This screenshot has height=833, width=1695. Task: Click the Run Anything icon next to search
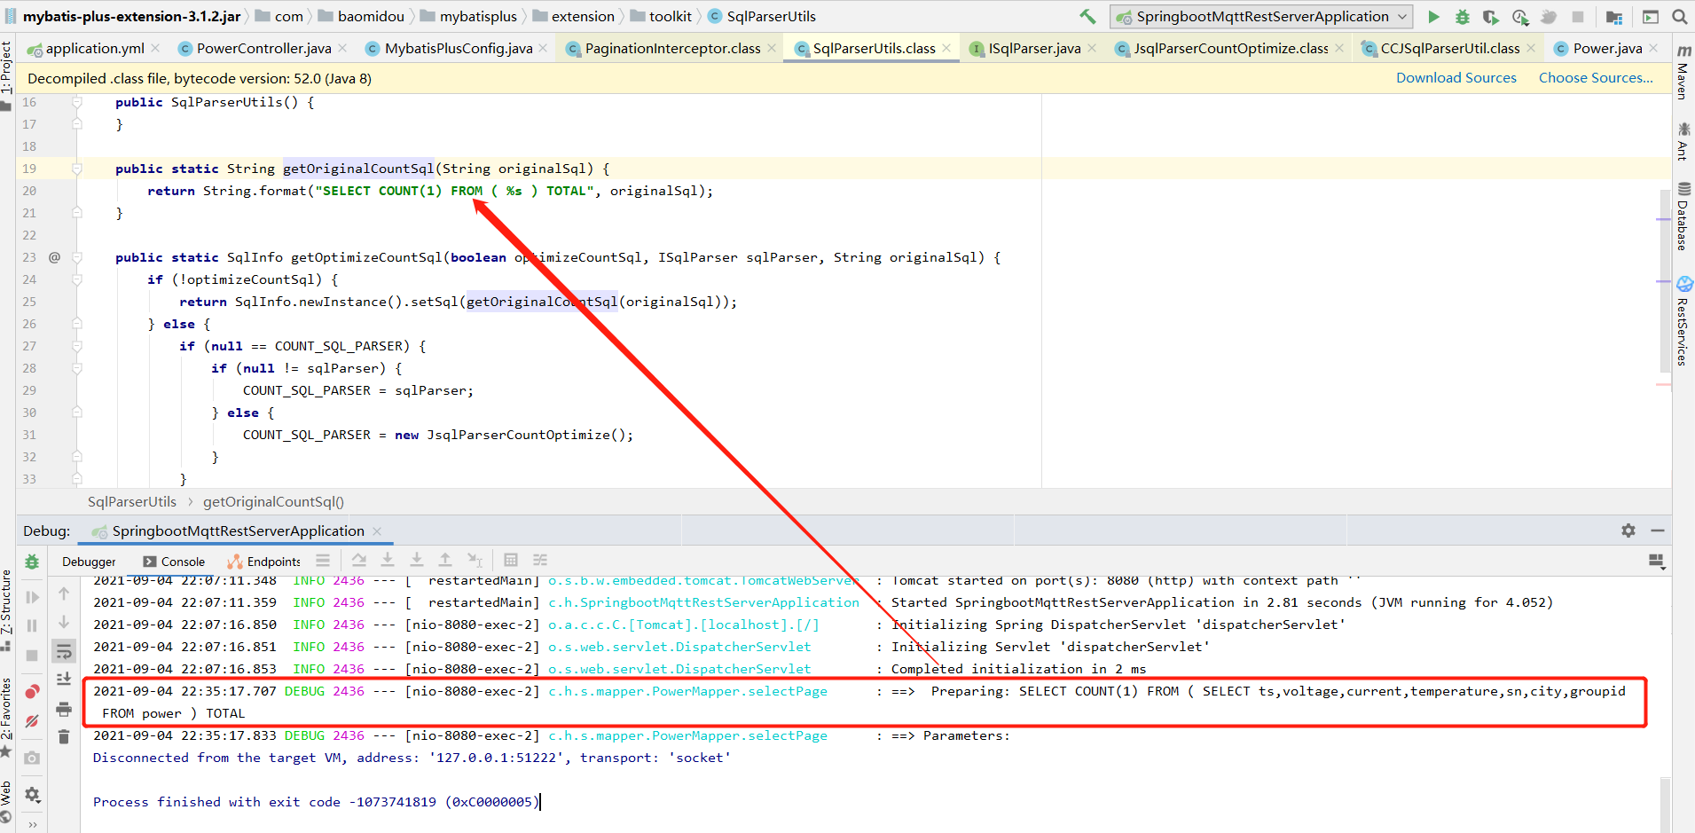1651,16
